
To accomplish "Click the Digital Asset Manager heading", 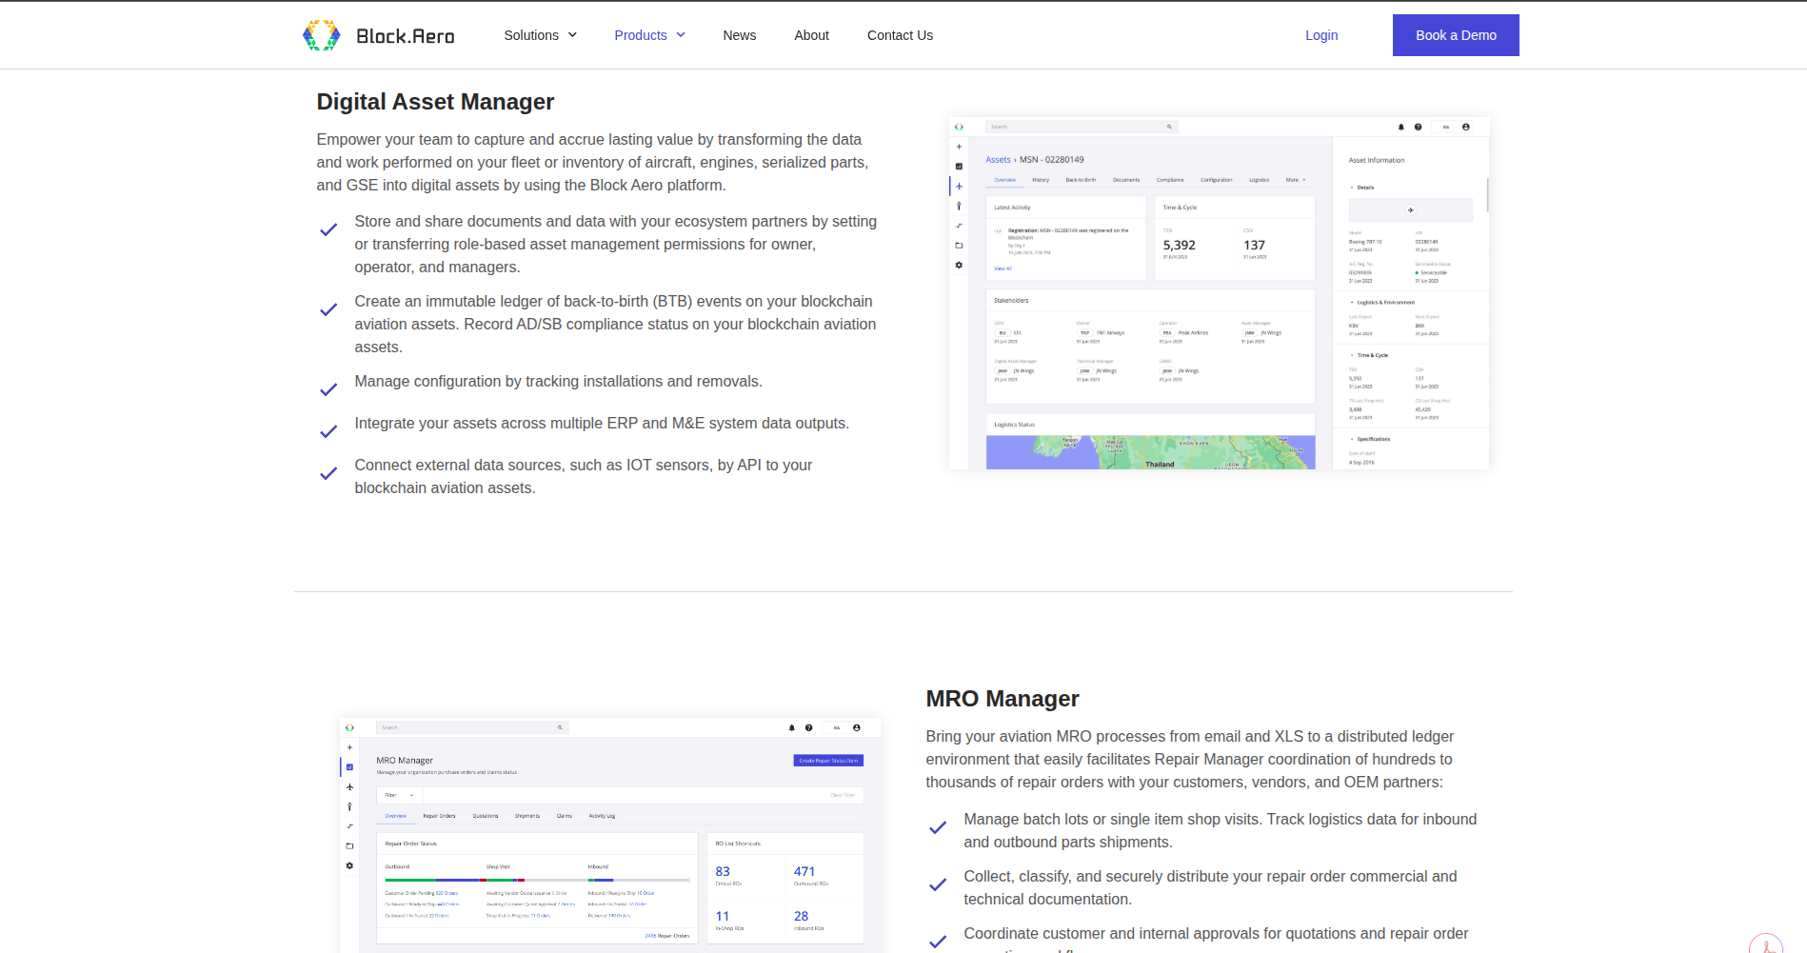I will click(x=435, y=102).
